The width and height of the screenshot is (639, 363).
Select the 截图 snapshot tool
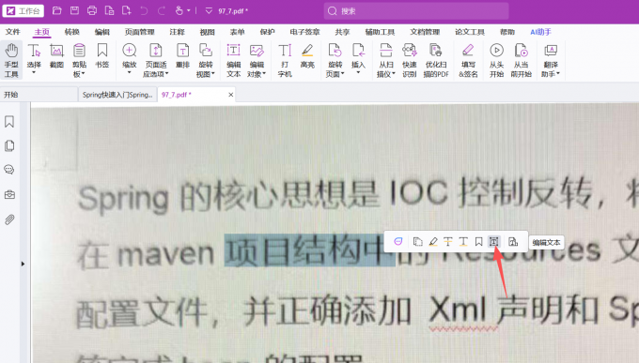56,56
